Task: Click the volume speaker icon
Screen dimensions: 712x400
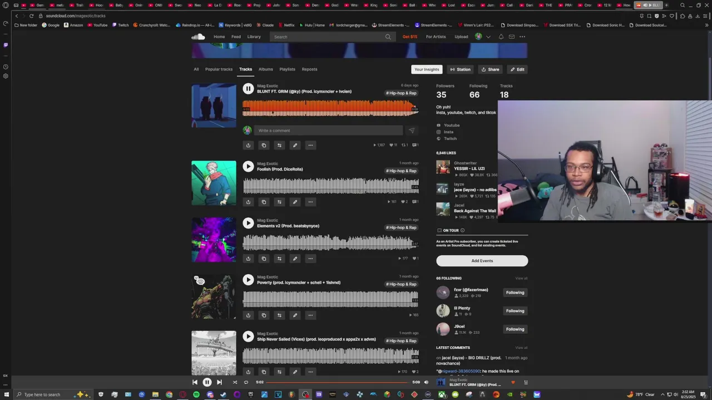Action: [426, 382]
